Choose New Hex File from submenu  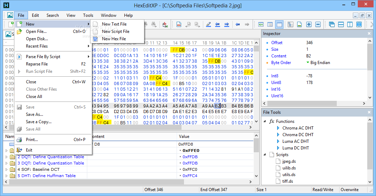[117, 39]
